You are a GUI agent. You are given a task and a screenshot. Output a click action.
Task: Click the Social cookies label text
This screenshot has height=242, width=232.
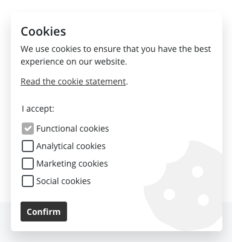tap(63, 181)
